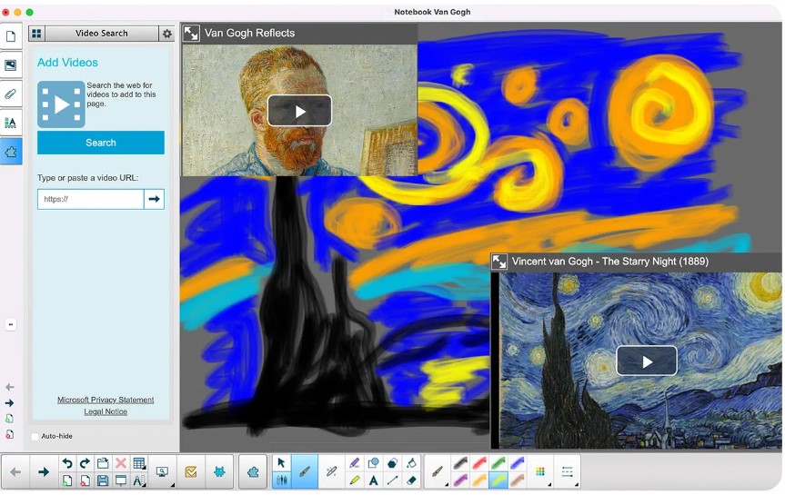Pick the selected yellow brush swatch
This screenshot has width=785, height=495.
498,481
